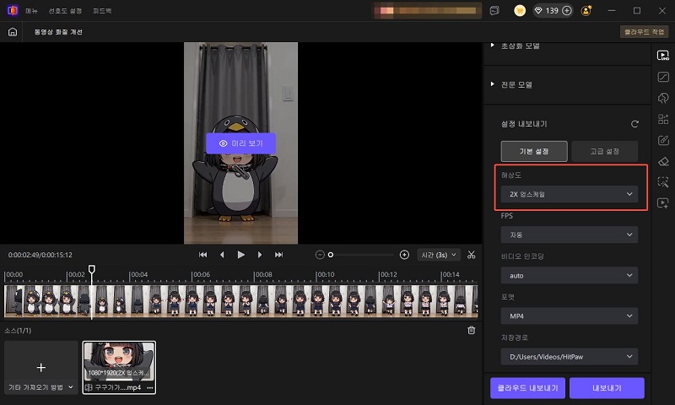Play the video
The height and width of the screenshot is (405, 675).
[241, 255]
